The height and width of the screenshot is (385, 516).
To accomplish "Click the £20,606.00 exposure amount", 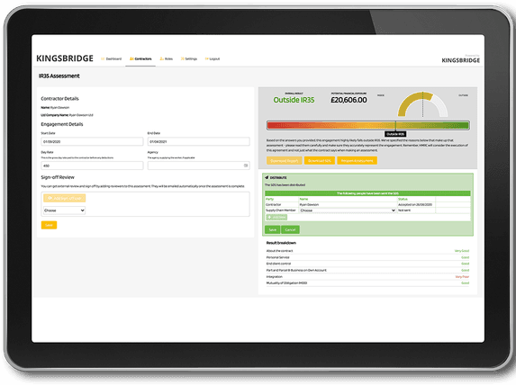I will [x=349, y=100].
